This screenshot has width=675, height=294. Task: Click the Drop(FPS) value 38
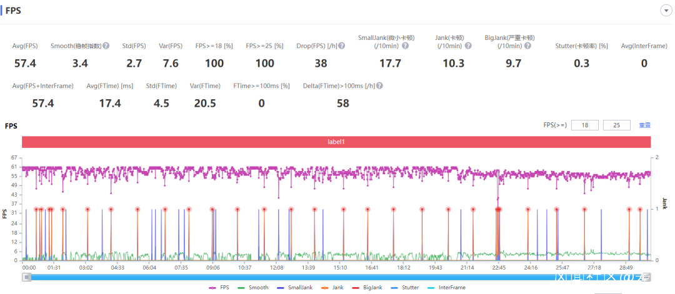320,64
